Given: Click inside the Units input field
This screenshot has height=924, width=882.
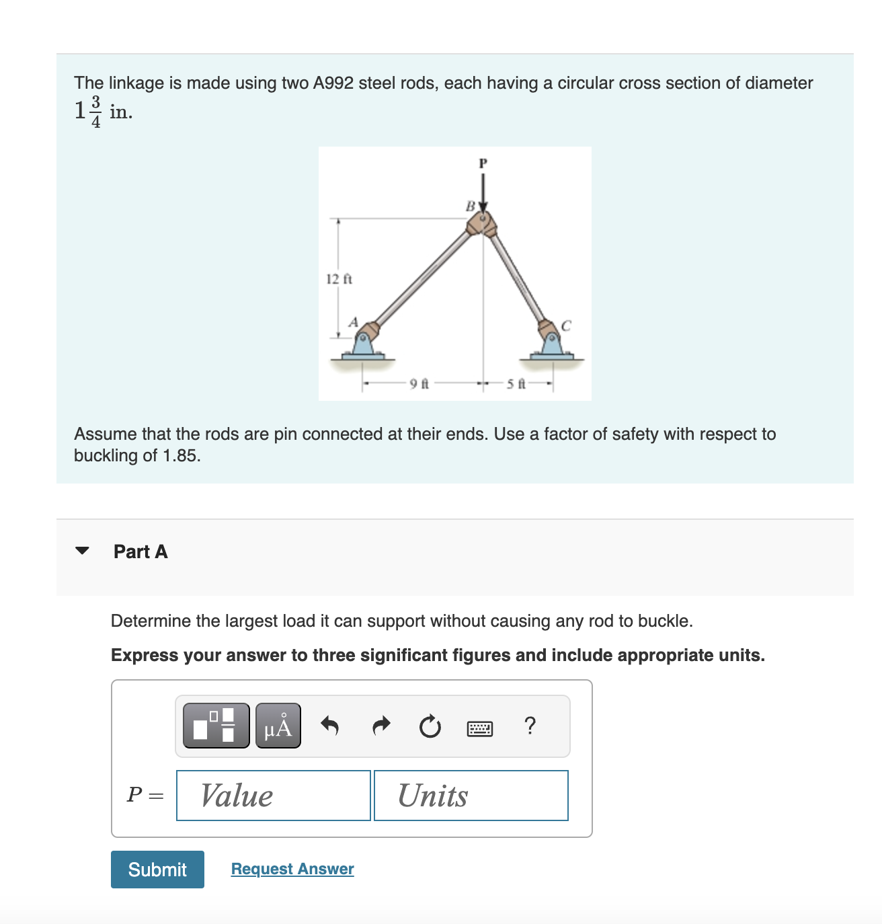Looking at the screenshot, I should tap(471, 796).
